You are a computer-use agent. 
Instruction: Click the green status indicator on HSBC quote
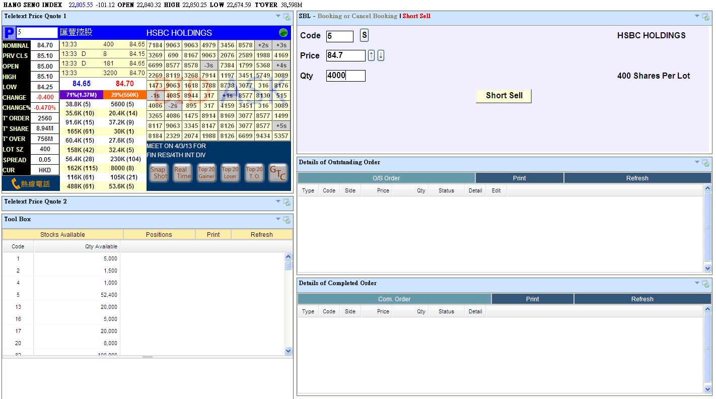283,33
